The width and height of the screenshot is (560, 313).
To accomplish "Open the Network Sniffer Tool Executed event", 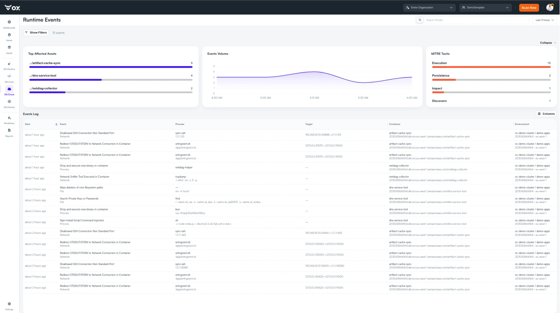I will (84, 177).
